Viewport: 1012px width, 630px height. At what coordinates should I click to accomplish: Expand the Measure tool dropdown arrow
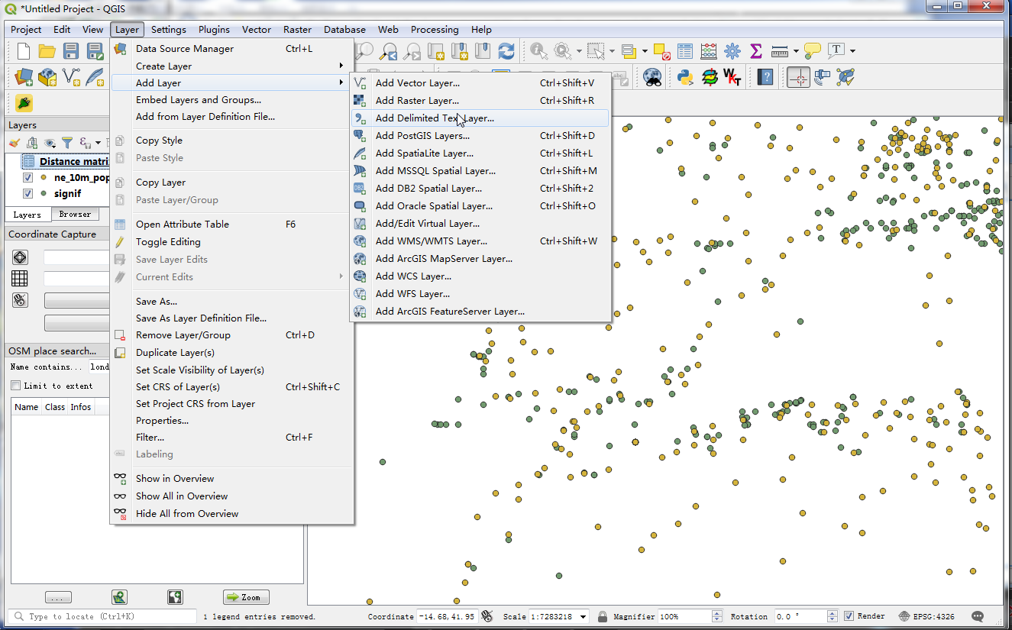point(796,51)
